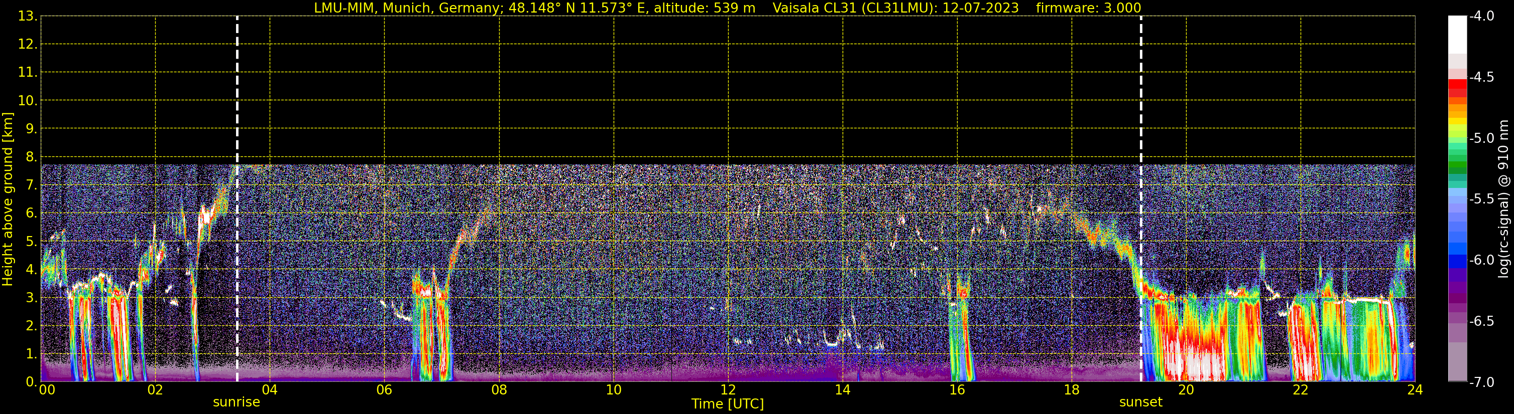Screen dimensions: 1514x414
Task: Click the 'Height above ground [km]' axis label
Action: point(8,199)
